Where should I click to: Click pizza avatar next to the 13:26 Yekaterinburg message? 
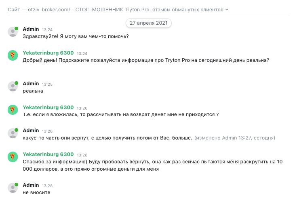13,110
